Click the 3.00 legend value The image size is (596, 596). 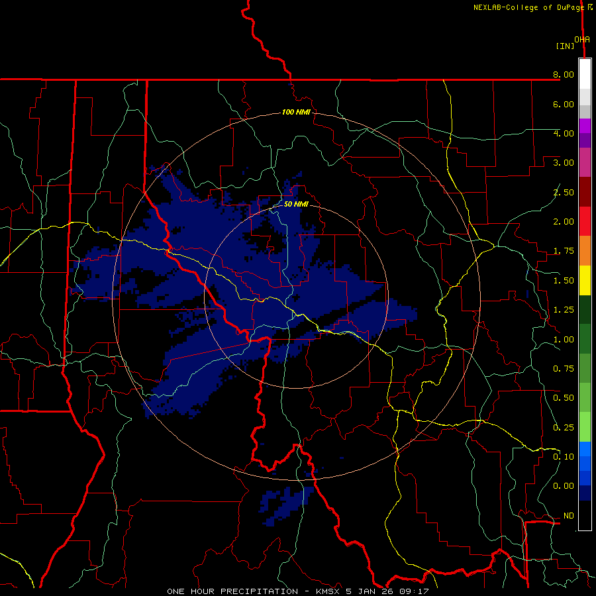(x=564, y=163)
